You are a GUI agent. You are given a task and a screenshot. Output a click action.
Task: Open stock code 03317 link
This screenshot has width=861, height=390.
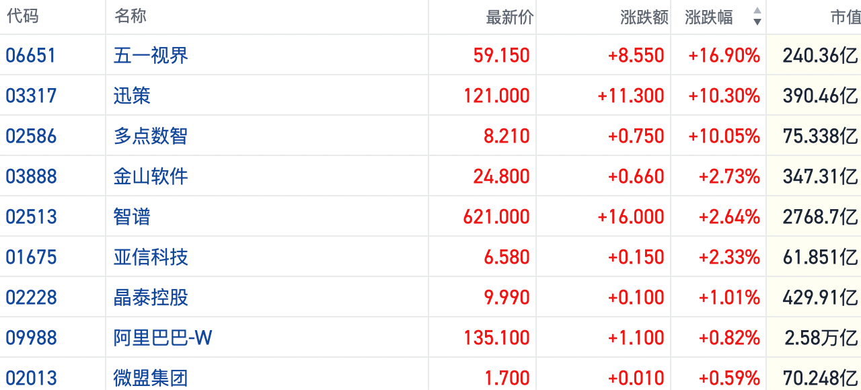[31, 95]
